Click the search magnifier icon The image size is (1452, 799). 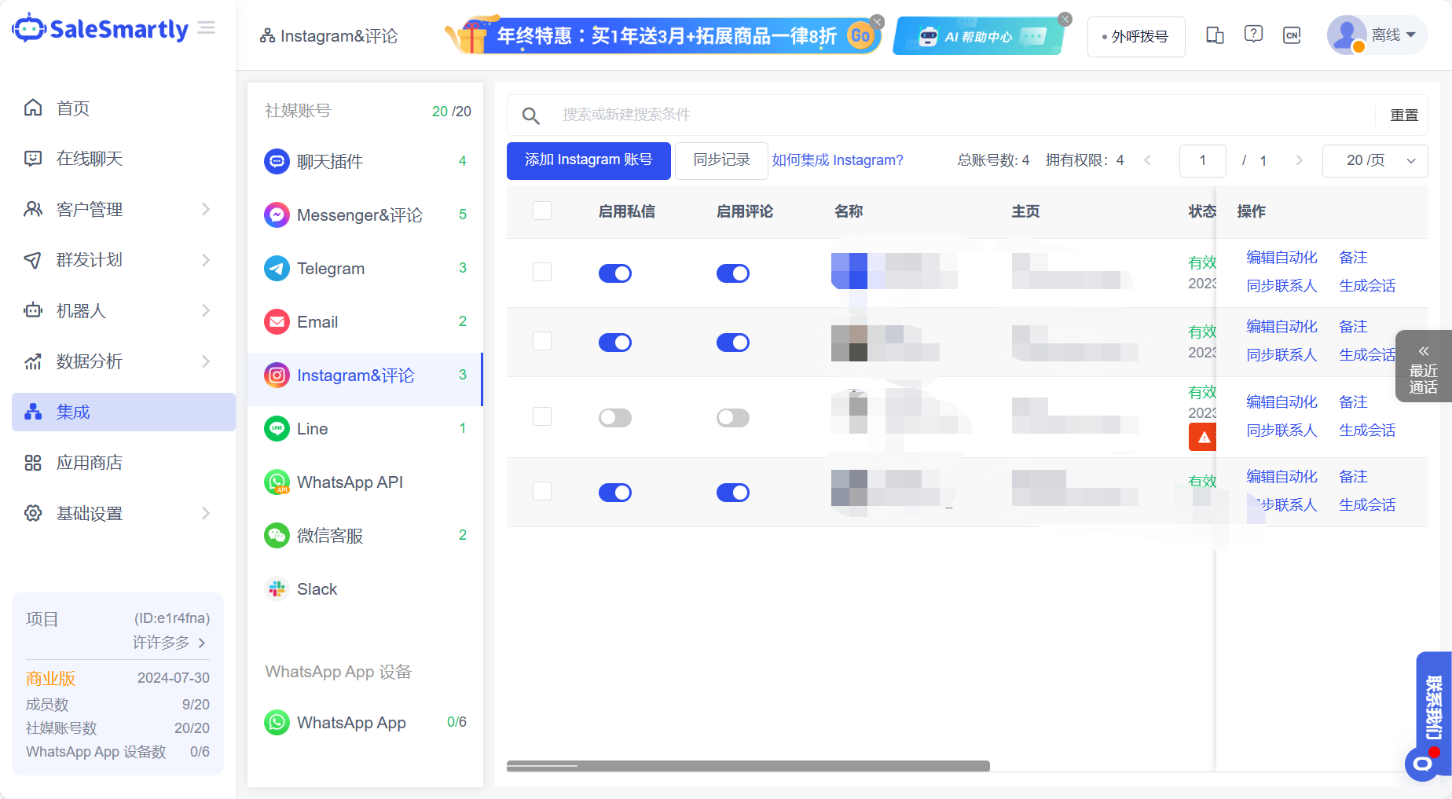[531, 115]
